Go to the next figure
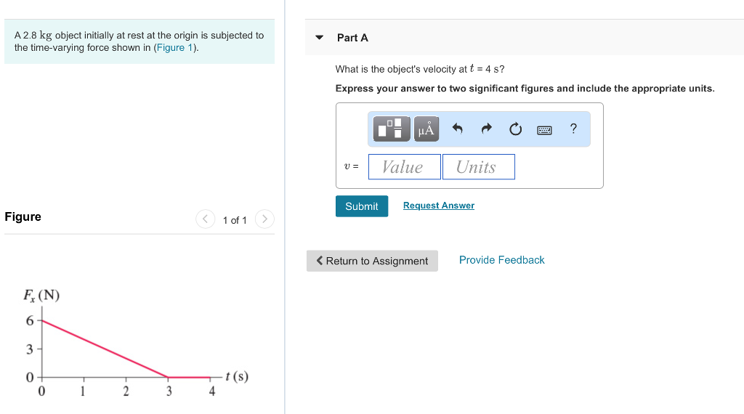Screen dimensions: 744x414 265,219
